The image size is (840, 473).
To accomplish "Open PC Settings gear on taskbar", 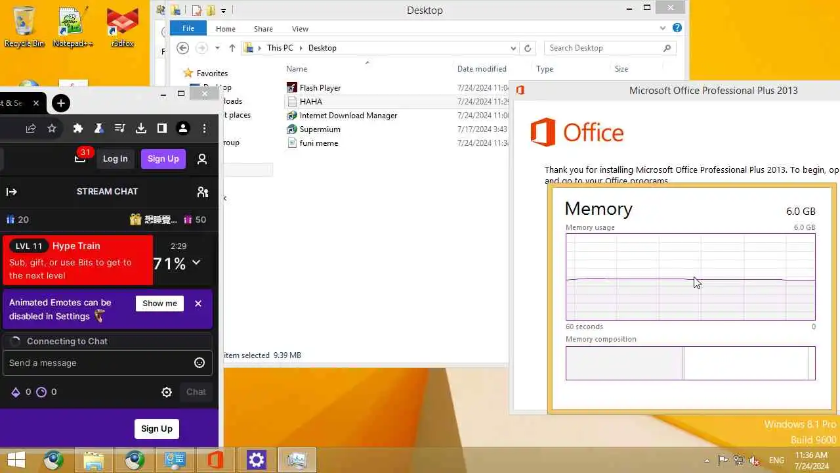I will tap(256, 460).
